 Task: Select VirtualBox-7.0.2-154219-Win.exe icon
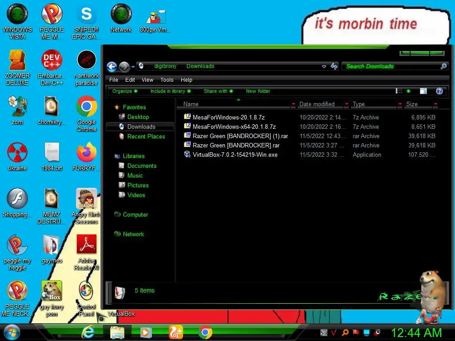coord(188,154)
